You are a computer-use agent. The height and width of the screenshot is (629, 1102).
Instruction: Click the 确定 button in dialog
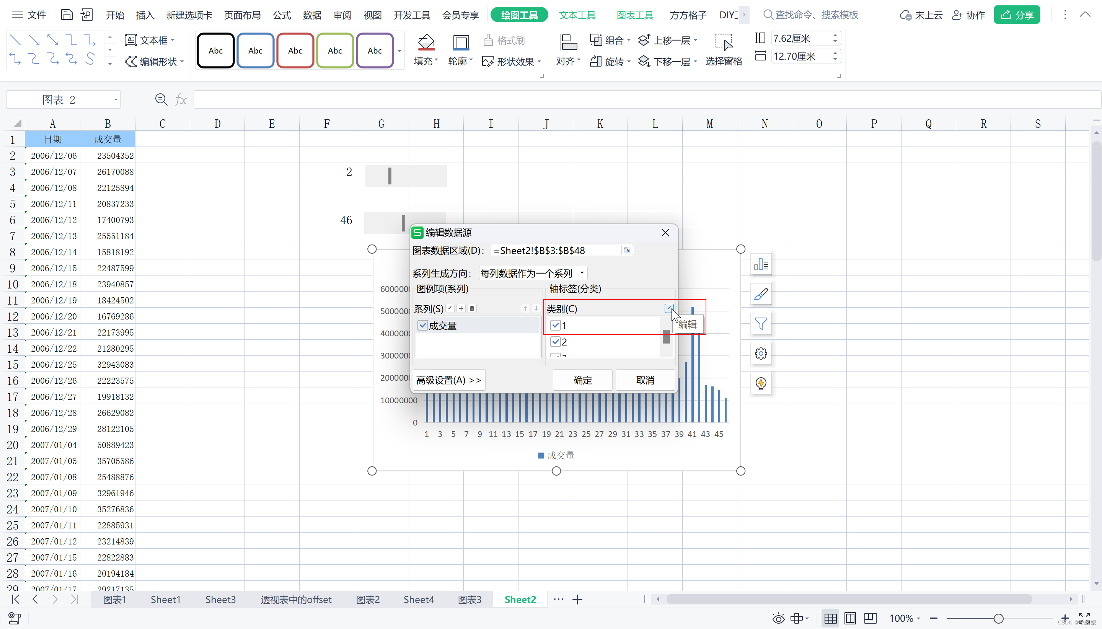(x=582, y=380)
